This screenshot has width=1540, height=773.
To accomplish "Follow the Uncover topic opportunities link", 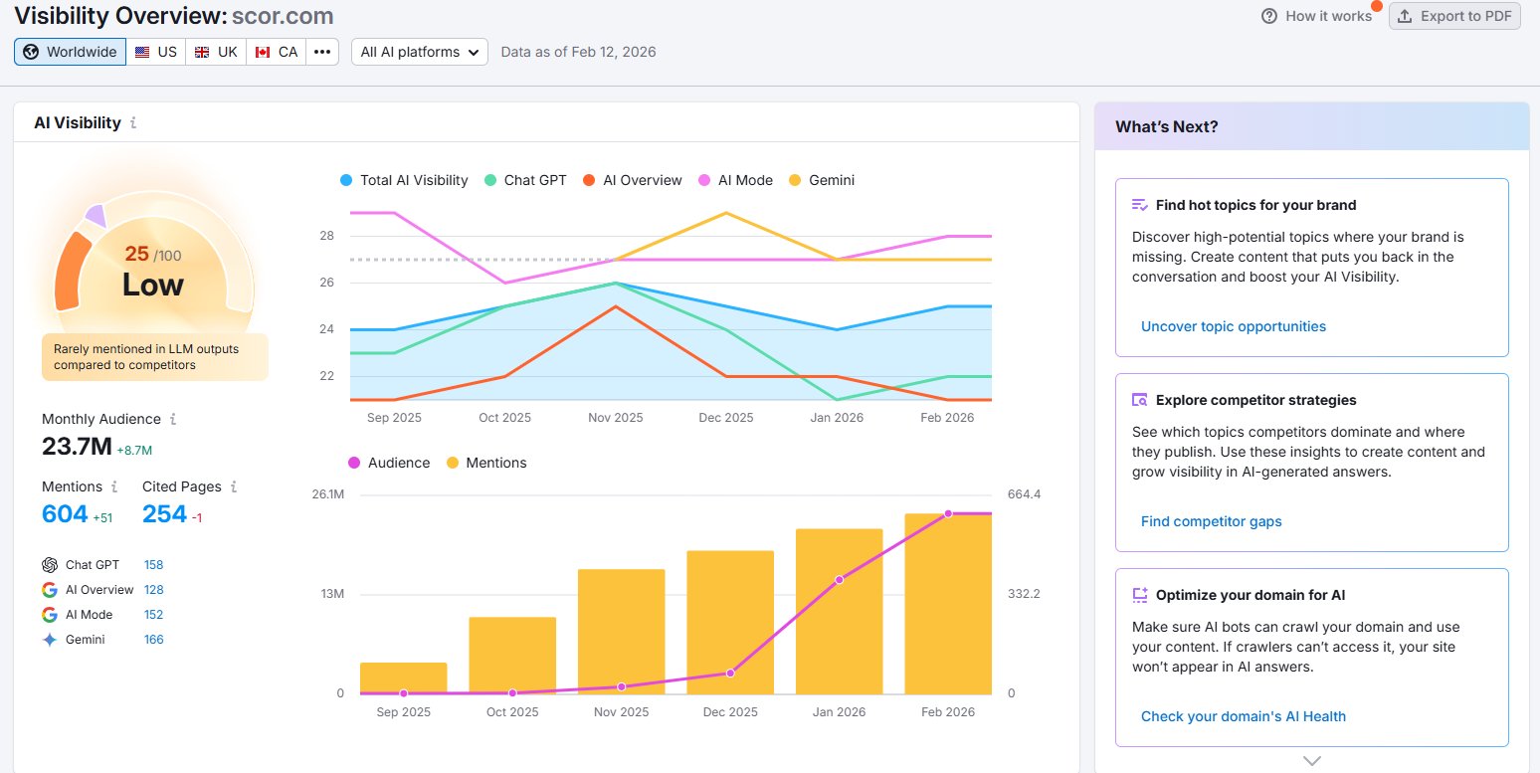I will [1234, 326].
